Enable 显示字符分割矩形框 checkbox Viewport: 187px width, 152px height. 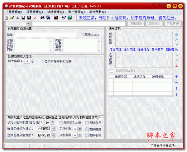(x=42, y=61)
